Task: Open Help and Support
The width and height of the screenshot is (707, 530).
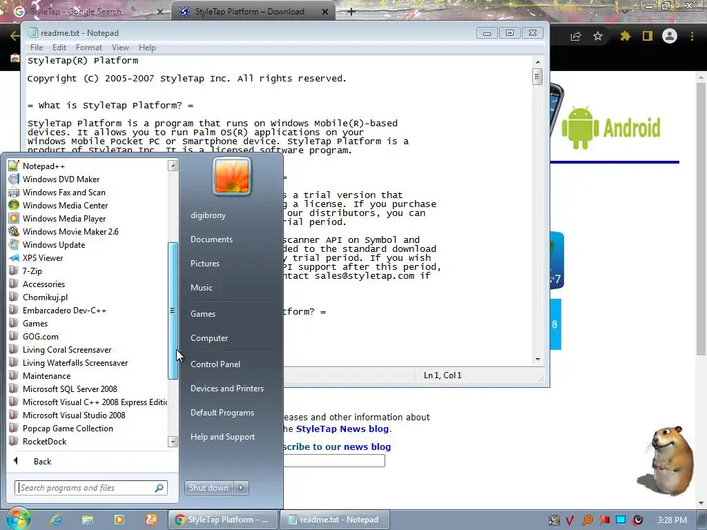Action: coord(222,437)
